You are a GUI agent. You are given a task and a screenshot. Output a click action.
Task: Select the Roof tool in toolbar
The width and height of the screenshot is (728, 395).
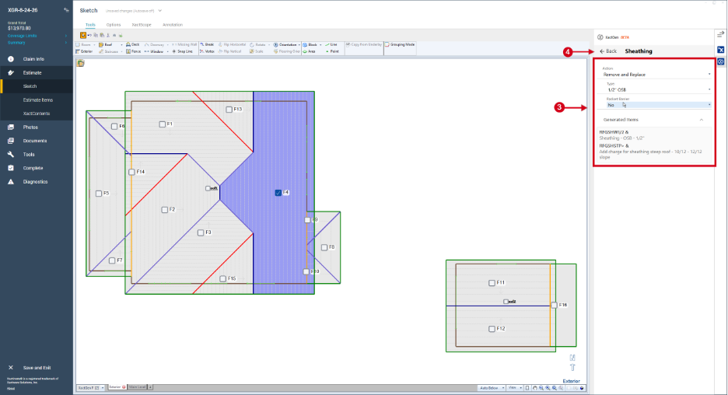(106, 44)
